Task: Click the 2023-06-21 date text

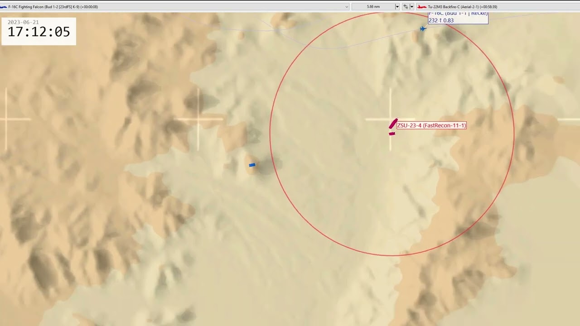Action: pyautogui.click(x=23, y=22)
